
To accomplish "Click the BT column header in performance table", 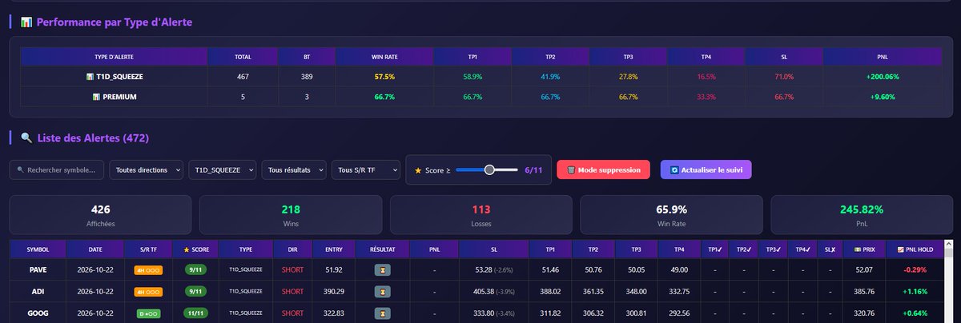I will pyautogui.click(x=307, y=57).
